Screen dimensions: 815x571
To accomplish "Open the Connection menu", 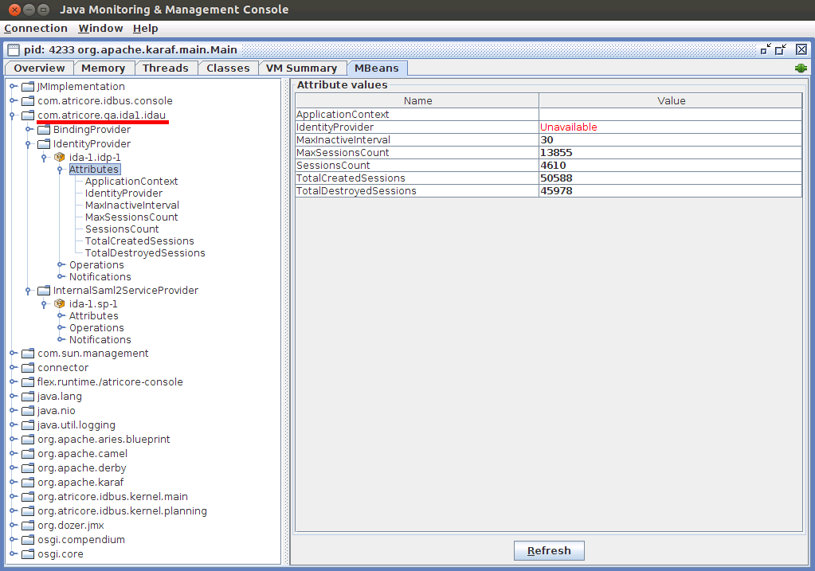I will [x=36, y=29].
